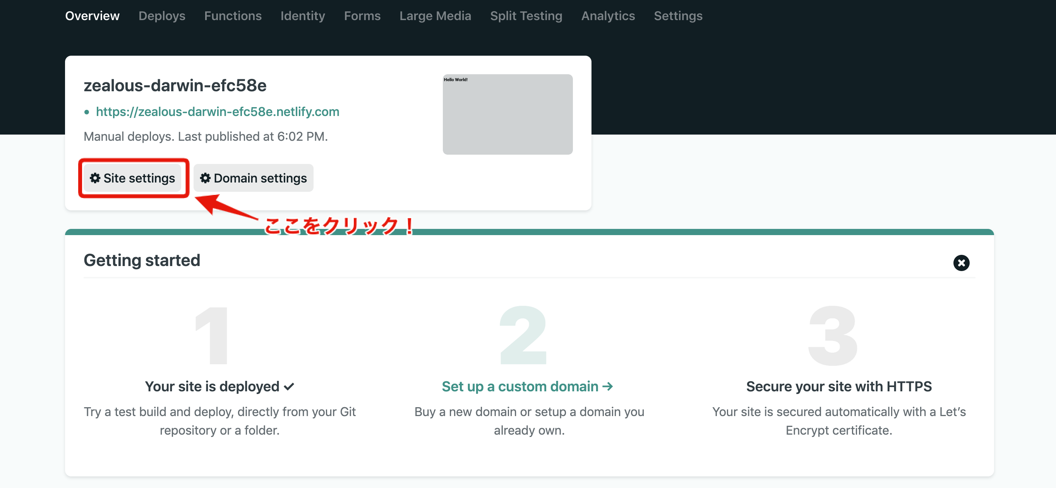Open the zealous-darwin-efc58e.netlify.com link

point(217,112)
